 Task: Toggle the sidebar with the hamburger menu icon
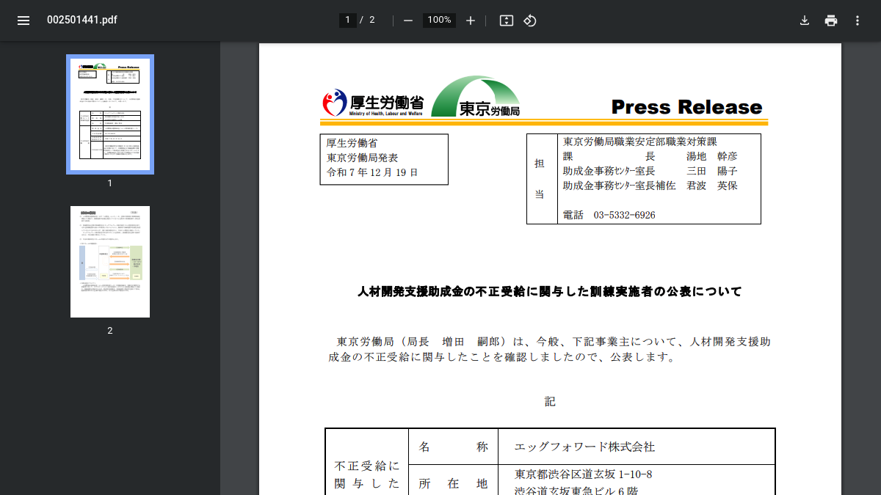tap(23, 21)
